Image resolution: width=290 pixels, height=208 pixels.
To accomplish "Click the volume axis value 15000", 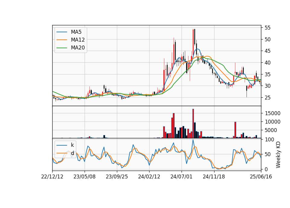I will (x=272, y=113).
